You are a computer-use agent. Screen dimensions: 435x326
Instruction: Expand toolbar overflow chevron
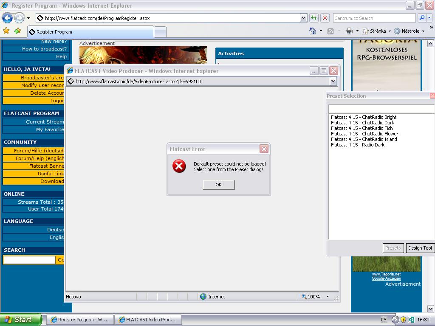(x=432, y=28)
